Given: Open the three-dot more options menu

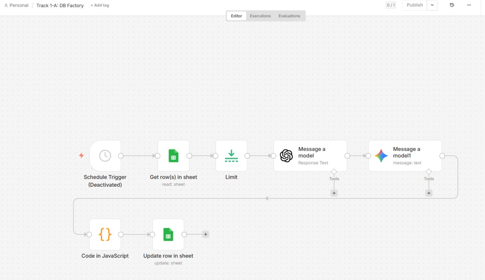Looking at the screenshot, I should pos(469,5).
